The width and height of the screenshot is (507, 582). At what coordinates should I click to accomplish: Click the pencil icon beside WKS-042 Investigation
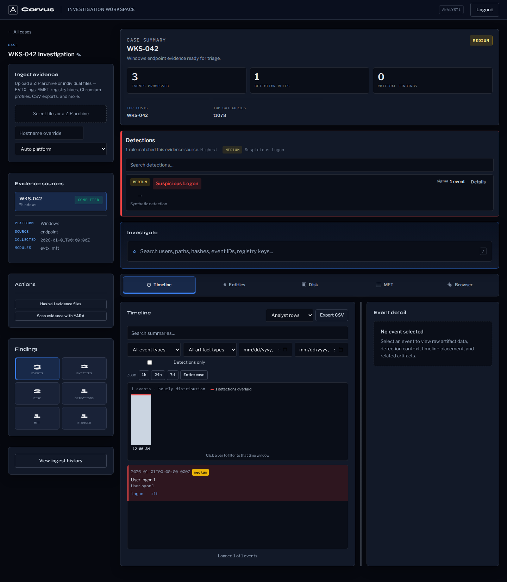click(x=79, y=55)
